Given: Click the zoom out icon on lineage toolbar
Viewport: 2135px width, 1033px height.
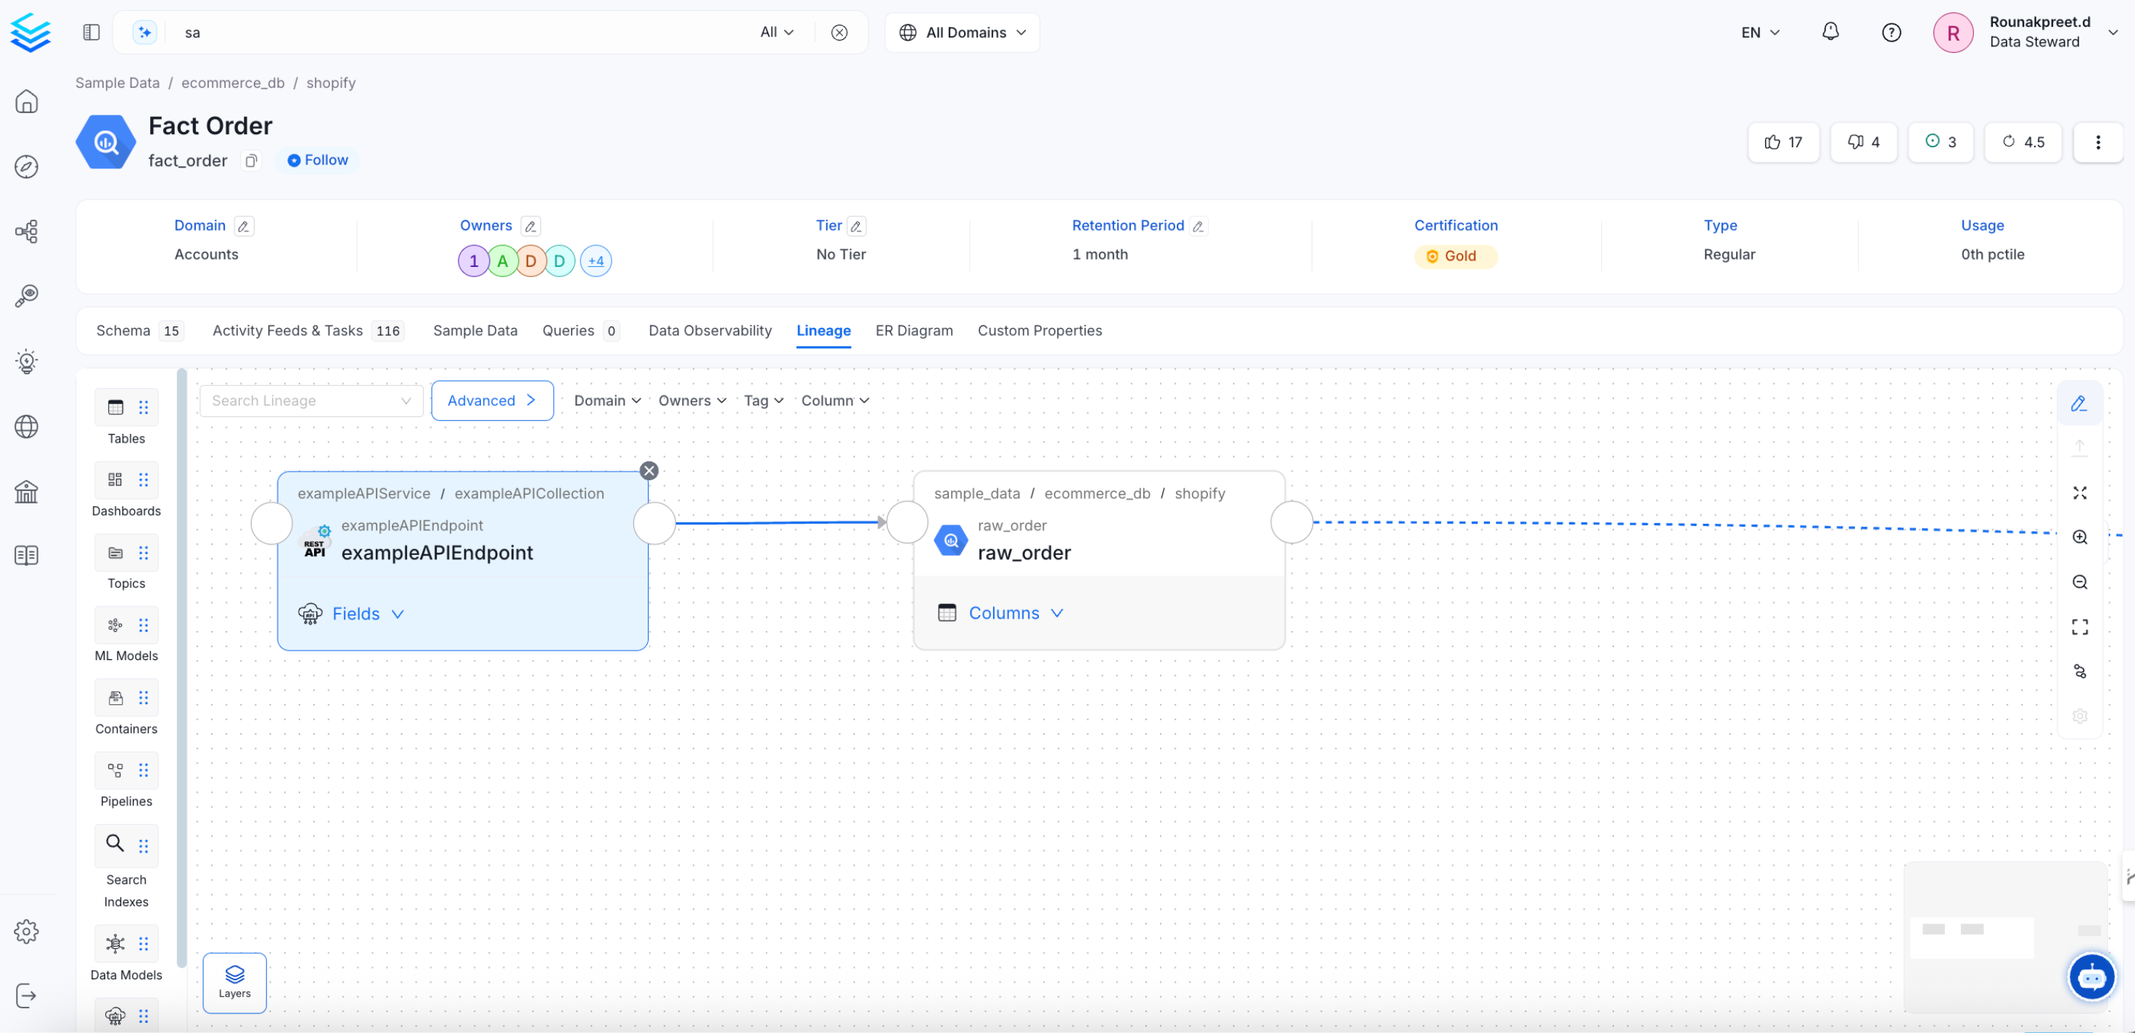Looking at the screenshot, I should 2081,582.
